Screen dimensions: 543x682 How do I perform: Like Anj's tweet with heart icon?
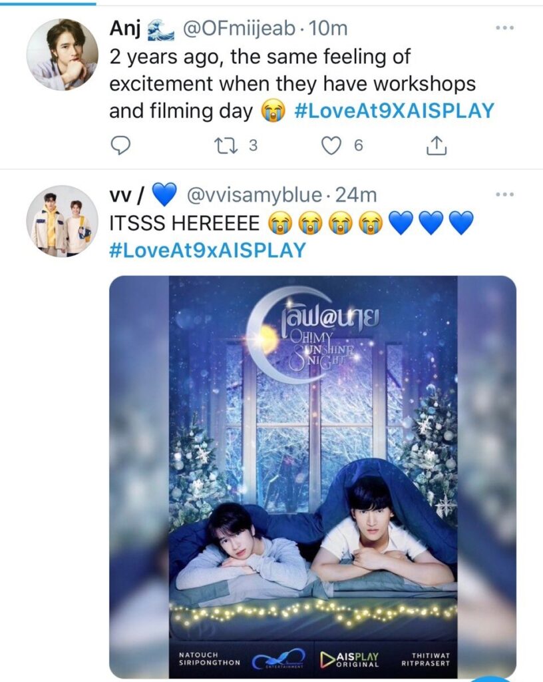tap(331, 146)
